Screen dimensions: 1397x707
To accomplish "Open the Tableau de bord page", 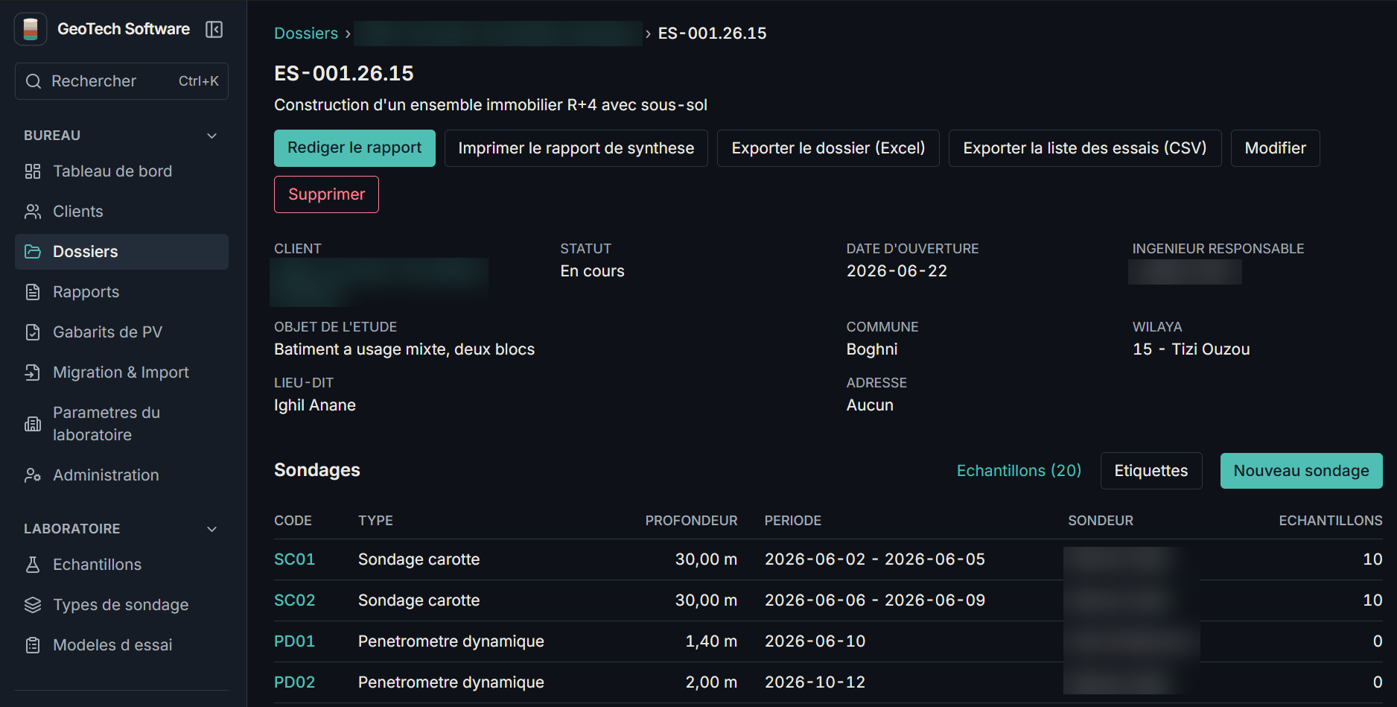I will click(121, 171).
